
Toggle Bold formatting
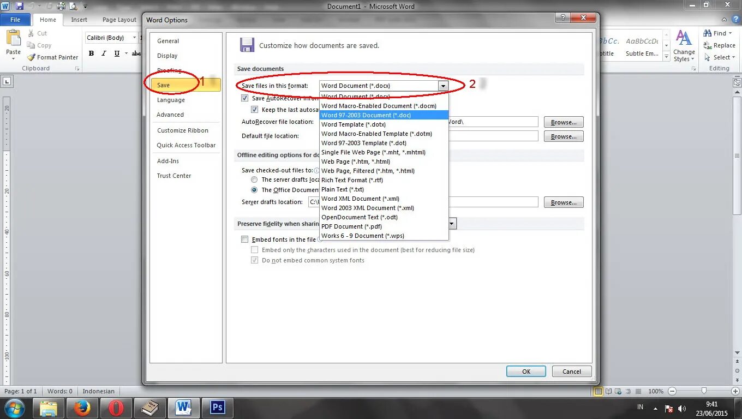91,53
